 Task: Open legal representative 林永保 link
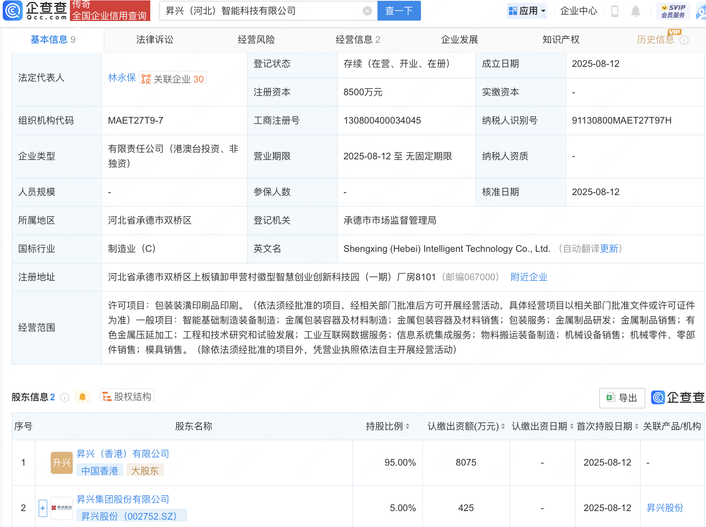(x=122, y=78)
